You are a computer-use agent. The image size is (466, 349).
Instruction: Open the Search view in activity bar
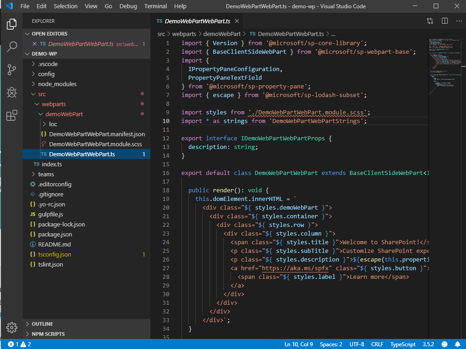(x=12, y=46)
